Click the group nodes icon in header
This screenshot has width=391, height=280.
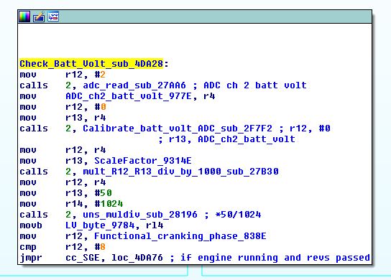[53, 17]
